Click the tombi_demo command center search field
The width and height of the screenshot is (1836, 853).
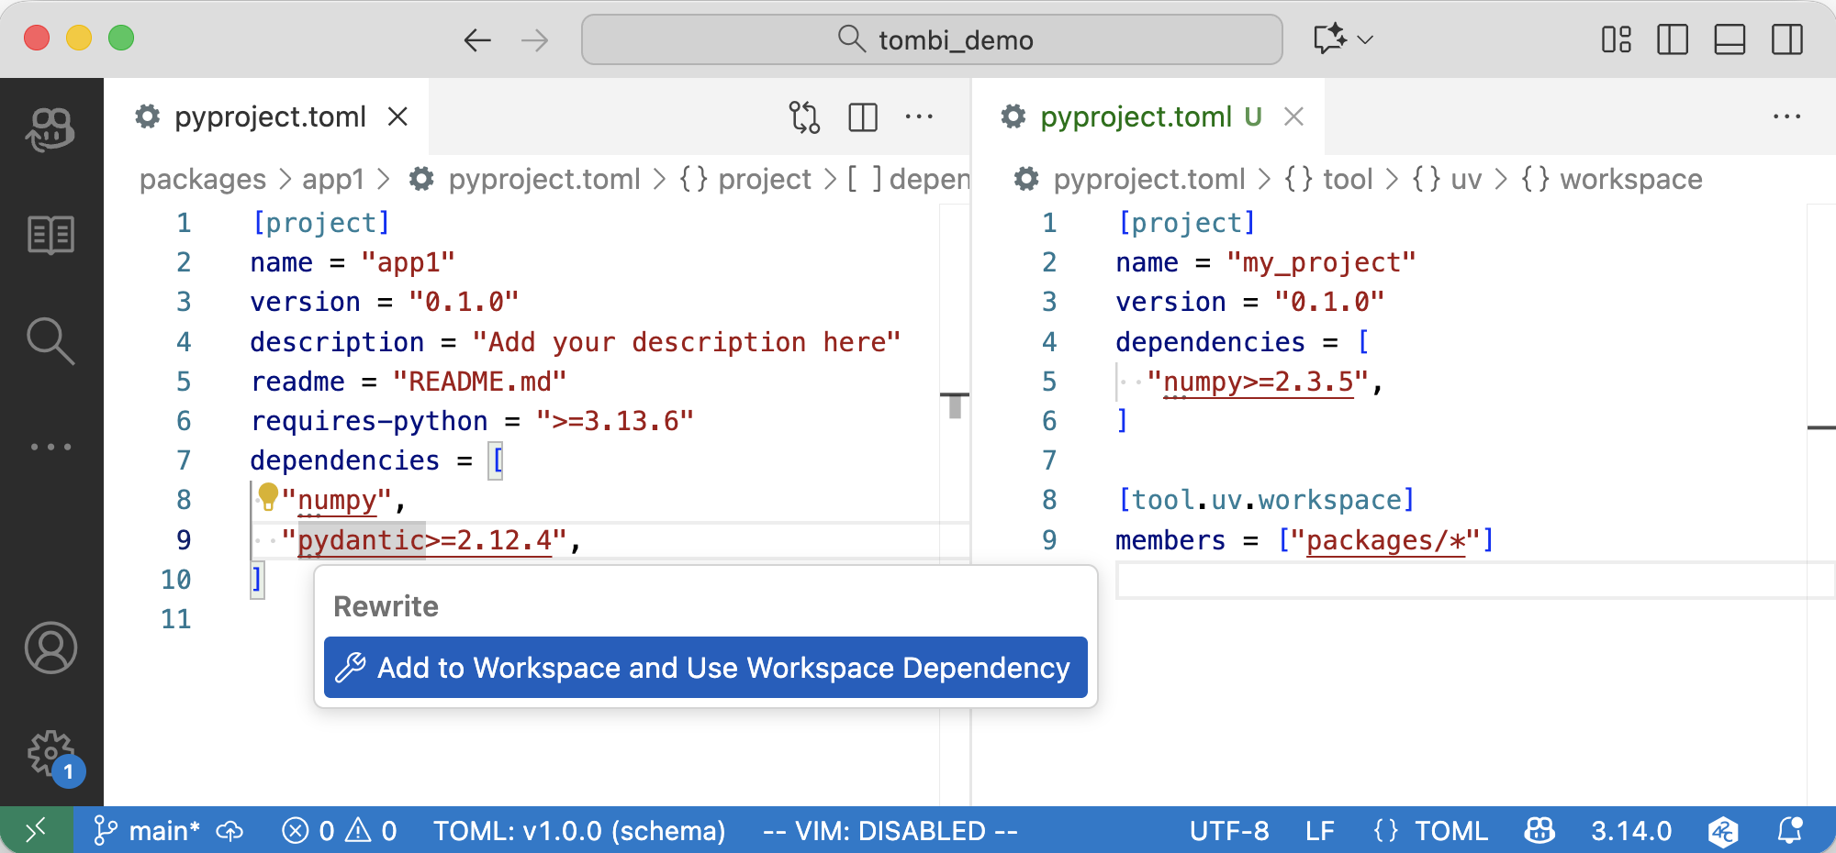(x=932, y=39)
